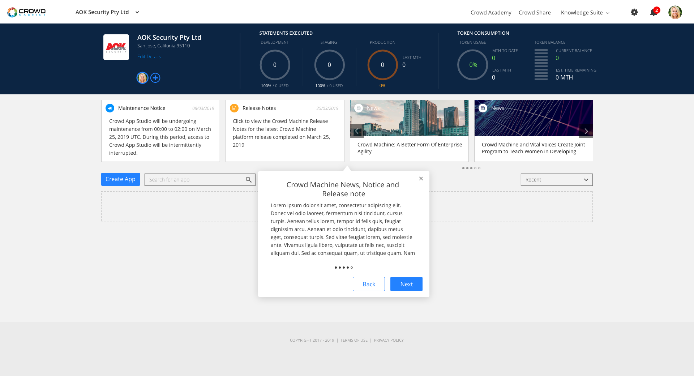
Task: Expand the Knowledge Suite menu
Action: [585, 13]
